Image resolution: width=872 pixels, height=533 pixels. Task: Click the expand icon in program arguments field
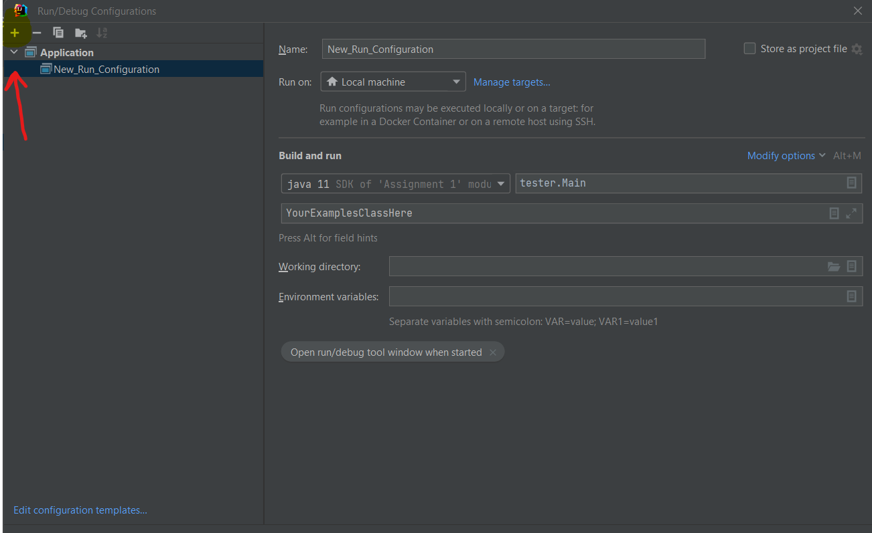pos(851,213)
